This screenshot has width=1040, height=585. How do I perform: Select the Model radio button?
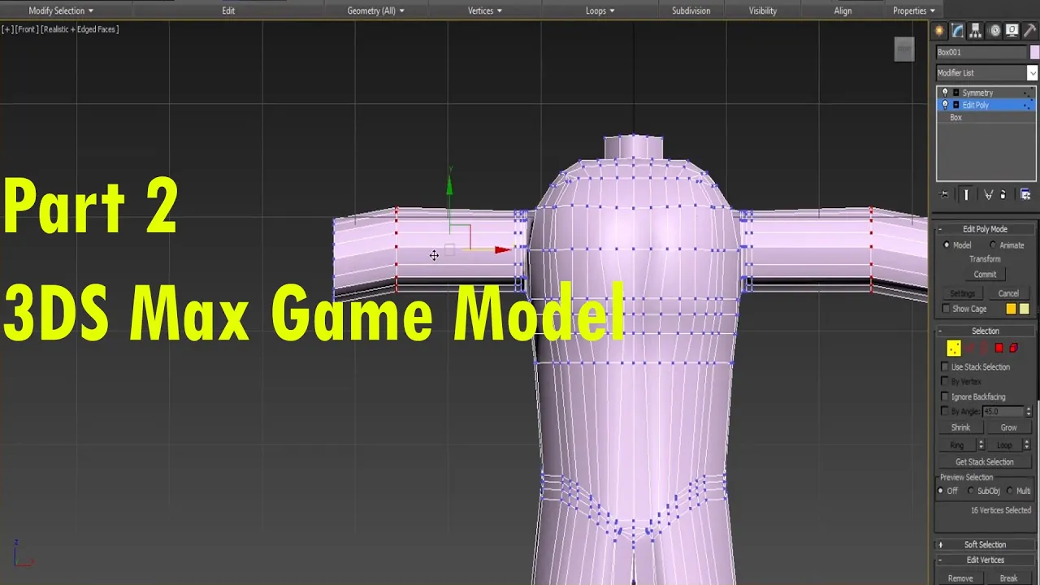[947, 245]
